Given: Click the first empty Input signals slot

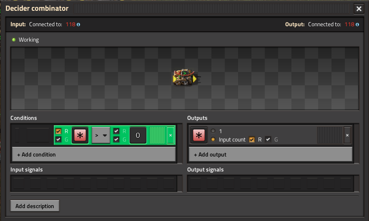Looking at the screenshot, I should tap(19, 184).
